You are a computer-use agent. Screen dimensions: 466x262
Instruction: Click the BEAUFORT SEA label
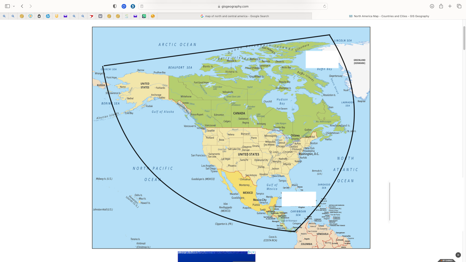tap(180, 68)
